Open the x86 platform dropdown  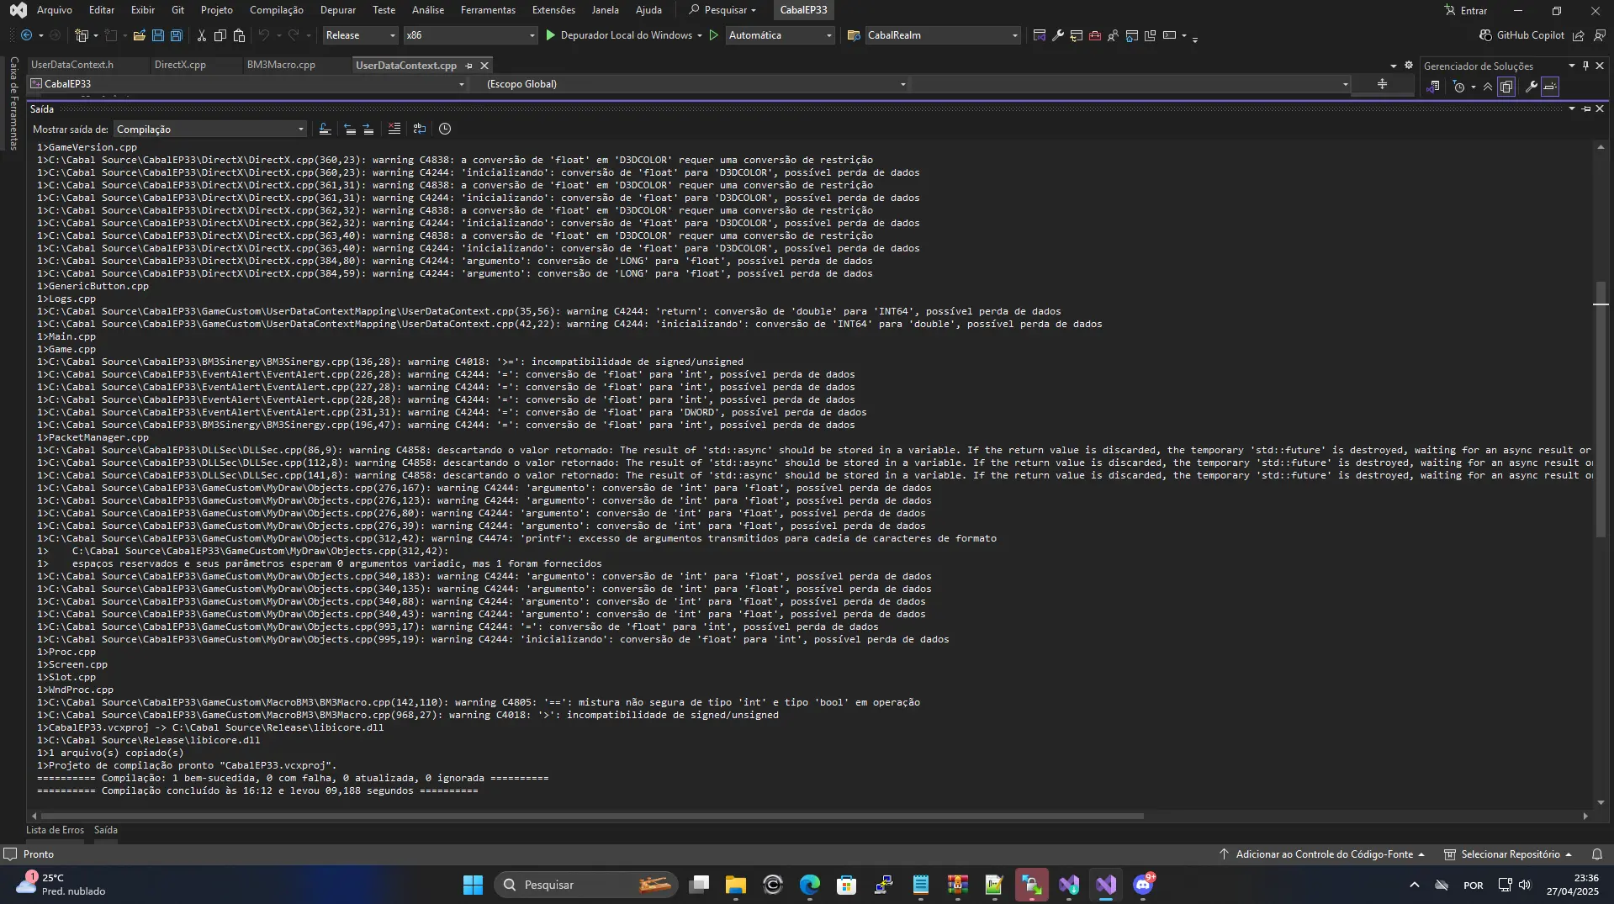(470, 35)
